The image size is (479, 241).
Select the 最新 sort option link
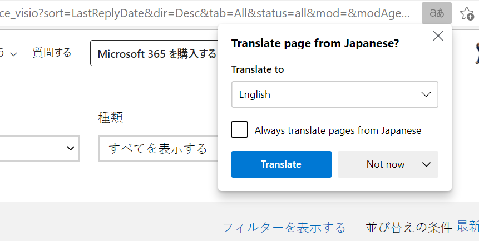click(467, 226)
